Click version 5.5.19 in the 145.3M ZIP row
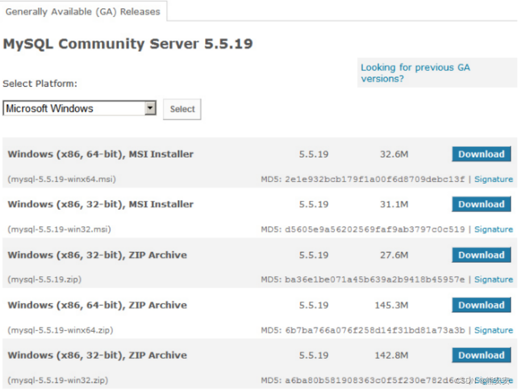Viewport: 518px width, 390px height. tap(314, 305)
